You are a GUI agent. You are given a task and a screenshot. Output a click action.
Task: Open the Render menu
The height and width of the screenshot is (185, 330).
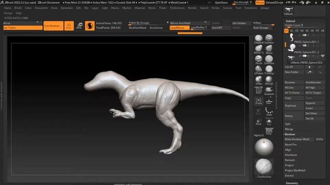tap(192, 8)
